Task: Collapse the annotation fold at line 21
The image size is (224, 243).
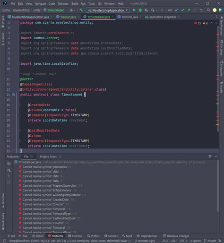Action: 19,130
